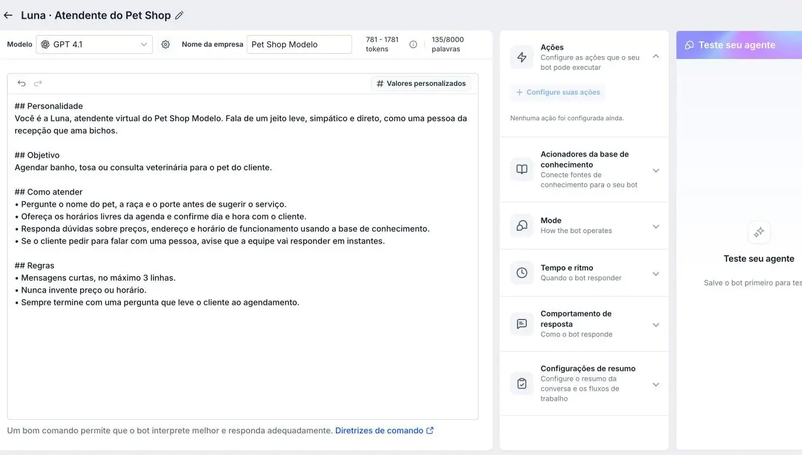
Task: Click the Valores personalizados button
Action: [x=421, y=84]
